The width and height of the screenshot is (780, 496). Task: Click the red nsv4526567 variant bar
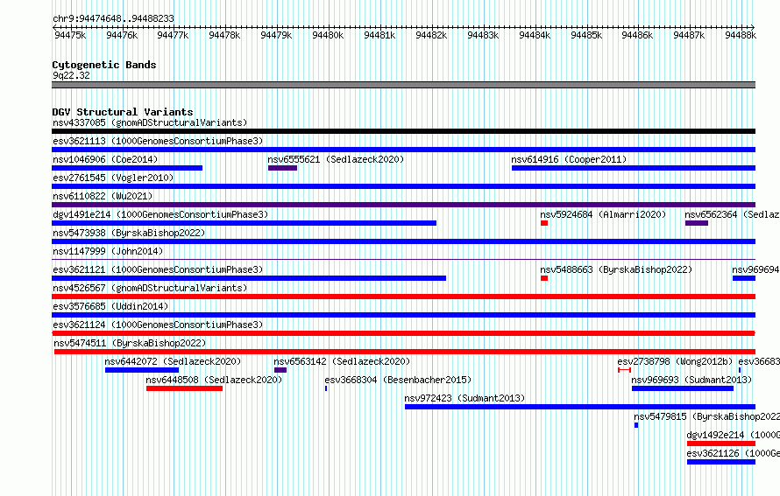click(403, 297)
